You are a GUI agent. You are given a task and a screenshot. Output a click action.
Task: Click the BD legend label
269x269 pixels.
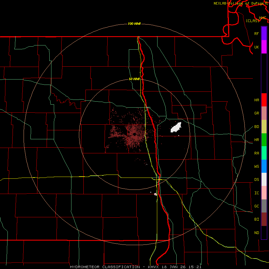coord(256,126)
